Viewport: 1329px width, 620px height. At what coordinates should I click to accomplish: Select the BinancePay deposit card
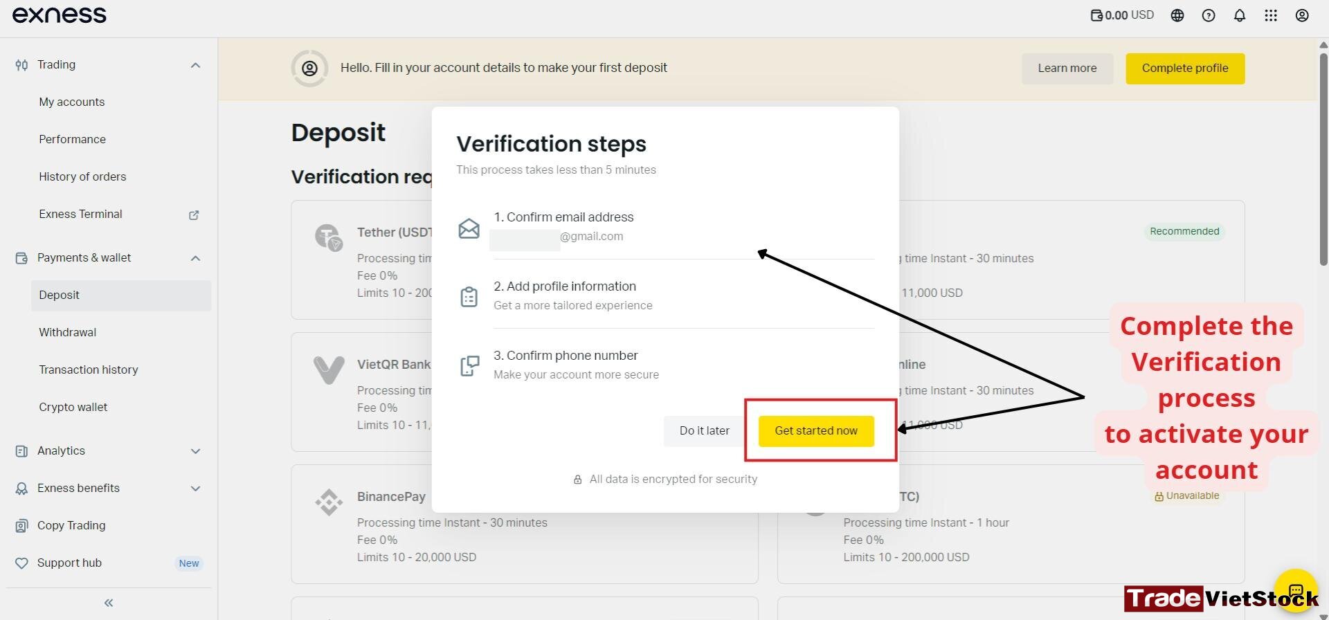[525, 524]
